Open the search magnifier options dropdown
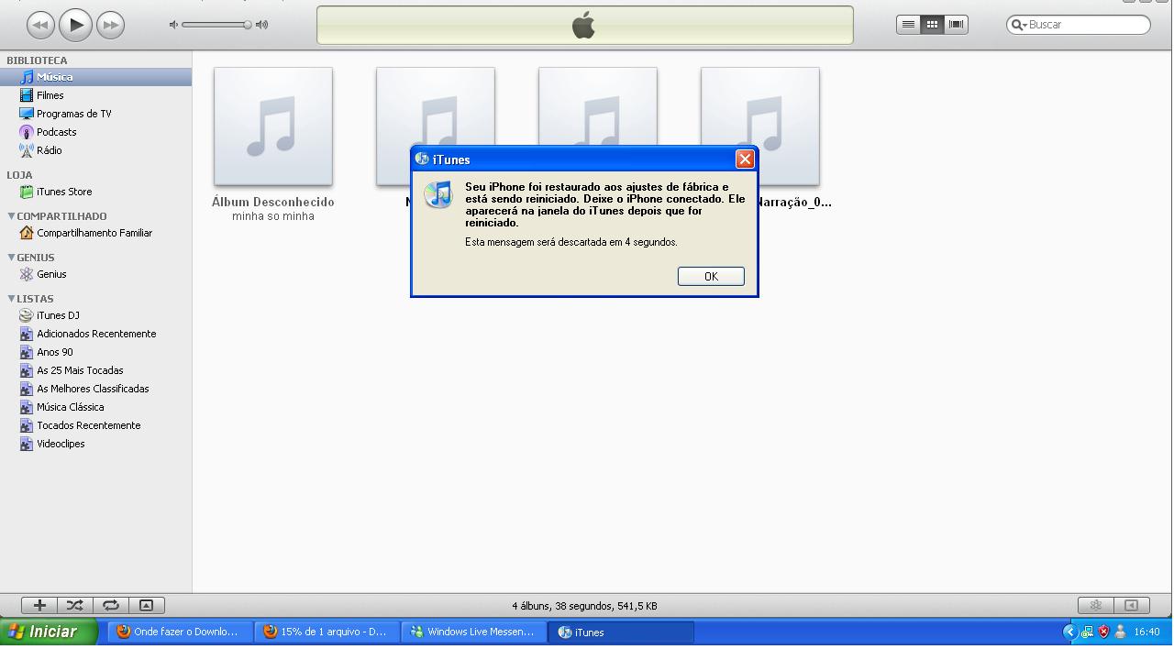This screenshot has height=660, width=1174. [x=1018, y=25]
